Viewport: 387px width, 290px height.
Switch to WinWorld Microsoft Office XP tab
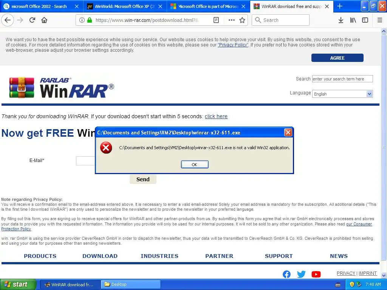tap(124, 6)
